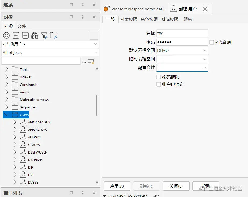
Task: Expand the Indexes tree node
Action: click(7, 77)
